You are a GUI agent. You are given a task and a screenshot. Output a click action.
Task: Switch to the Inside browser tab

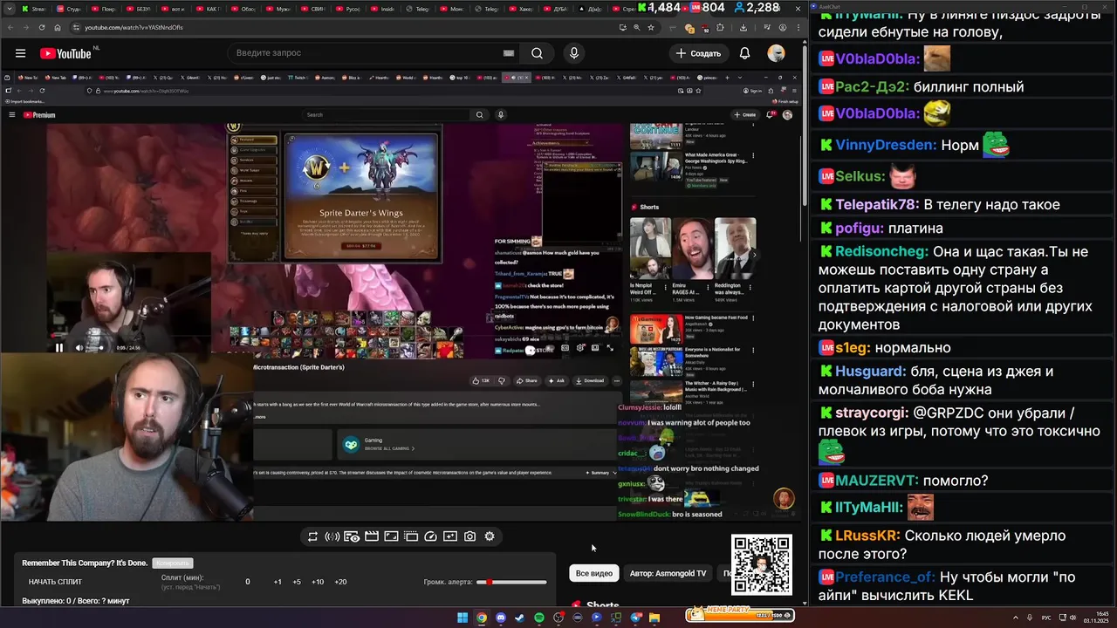384,9
